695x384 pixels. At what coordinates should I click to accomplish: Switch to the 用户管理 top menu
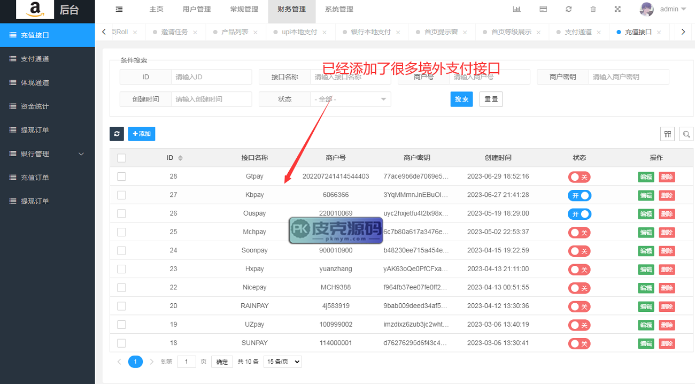click(196, 9)
